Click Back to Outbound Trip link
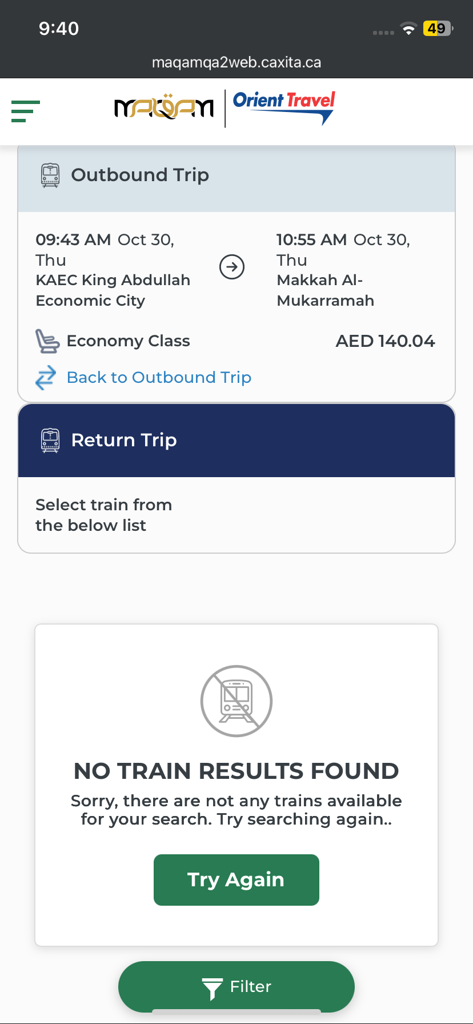 tap(159, 378)
